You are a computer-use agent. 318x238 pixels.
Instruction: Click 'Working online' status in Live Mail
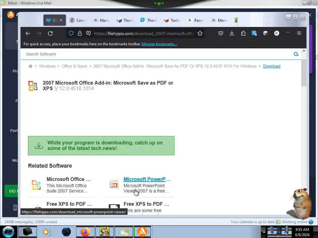point(294,222)
